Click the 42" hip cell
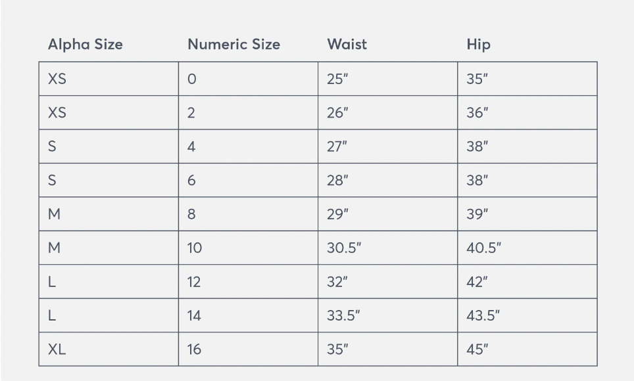Image resolution: width=634 pixels, height=381 pixels. click(527, 282)
